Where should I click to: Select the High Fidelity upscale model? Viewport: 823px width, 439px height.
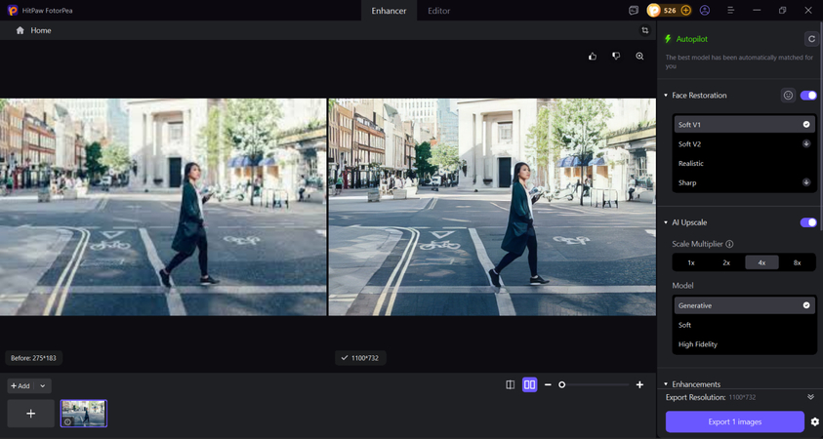(x=744, y=344)
